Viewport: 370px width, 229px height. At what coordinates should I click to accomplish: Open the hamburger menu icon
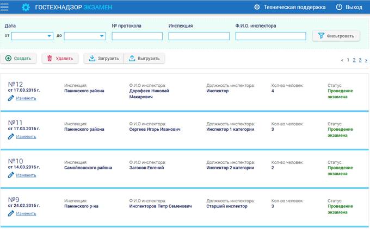4,7
